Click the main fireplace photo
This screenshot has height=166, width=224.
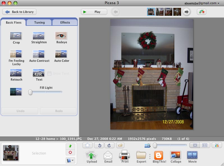tap(152, 74)
